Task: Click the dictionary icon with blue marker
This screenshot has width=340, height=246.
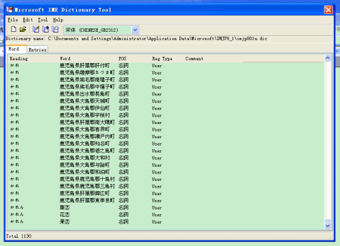Action: click(x=46, y=29)
